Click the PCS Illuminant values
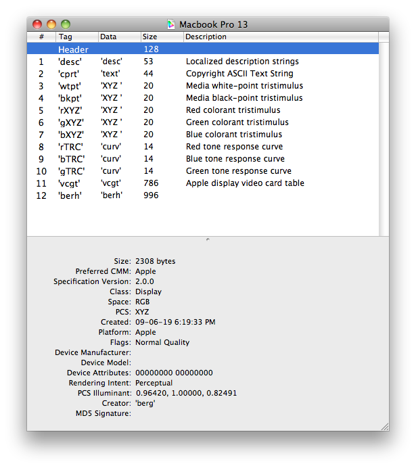The image size is (416, 468). pos(186,393)
